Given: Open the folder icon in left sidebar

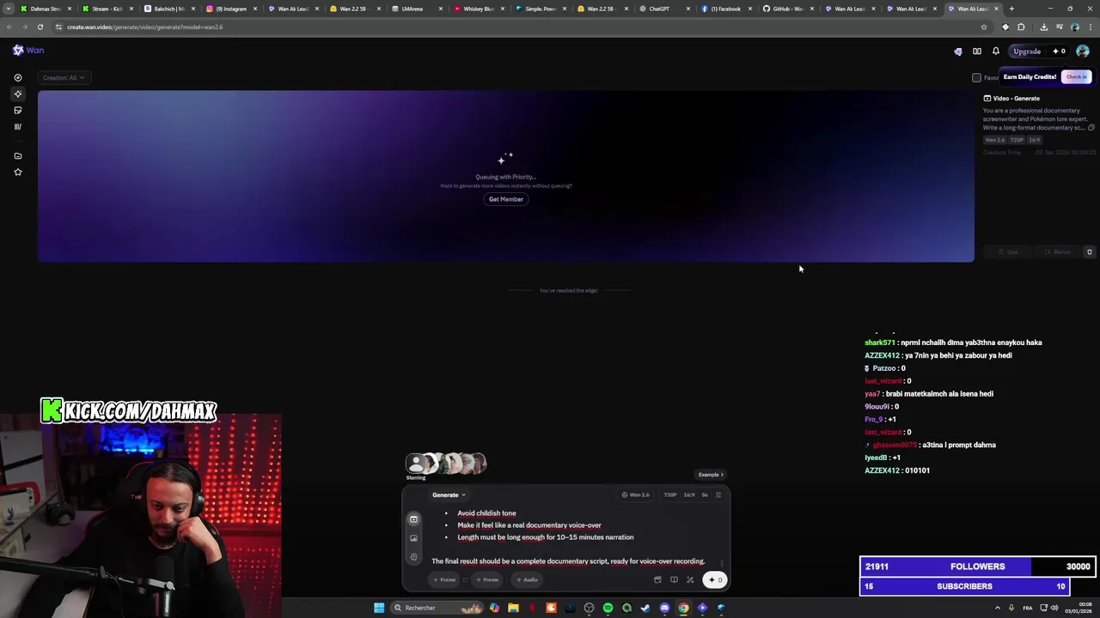Looking at the screenshot, I should tap(18, 156).
